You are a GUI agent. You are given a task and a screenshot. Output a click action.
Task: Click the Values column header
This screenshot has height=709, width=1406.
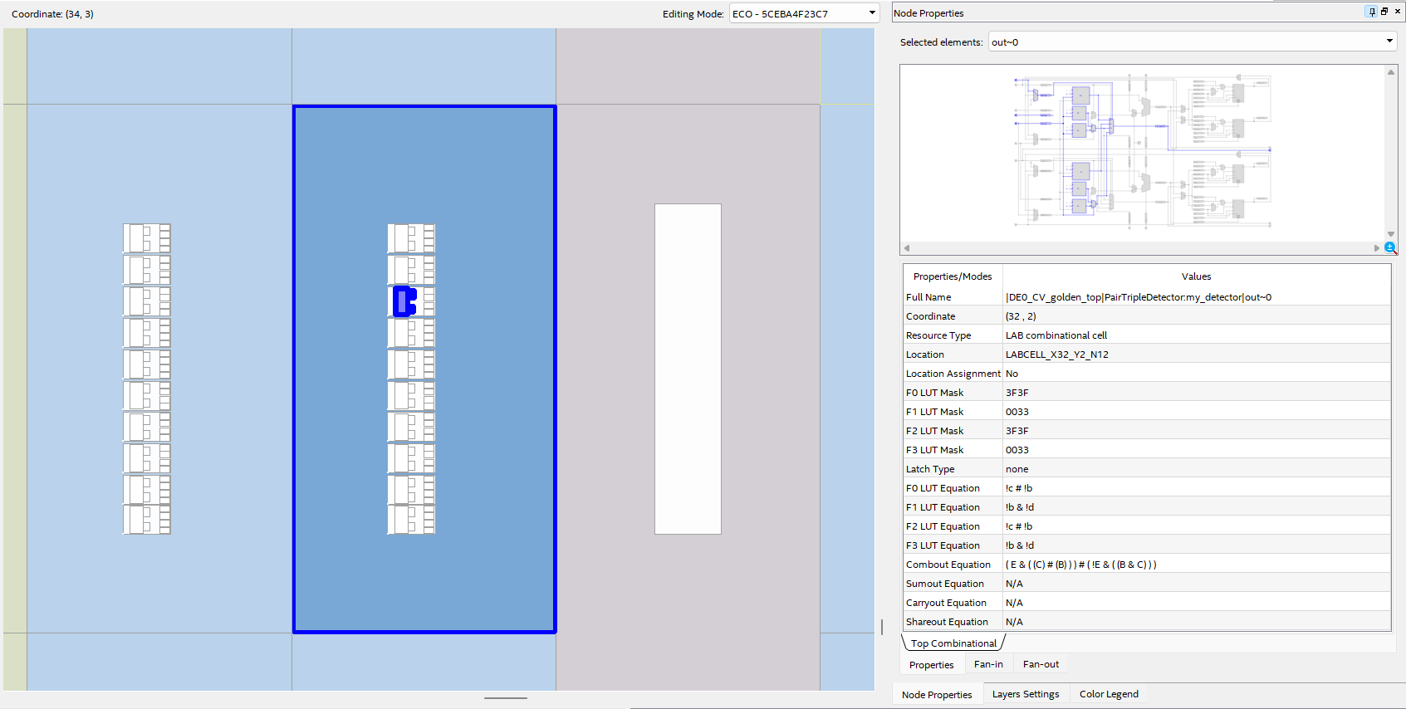(1196, 276)
